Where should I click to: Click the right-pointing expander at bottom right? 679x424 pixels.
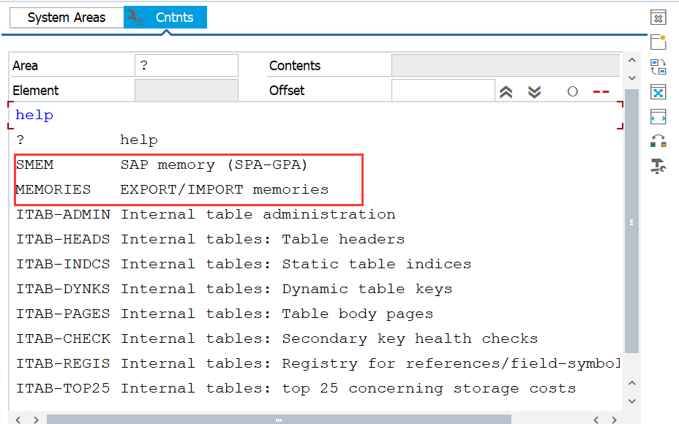pyautogui.click(x=615, y=418)
